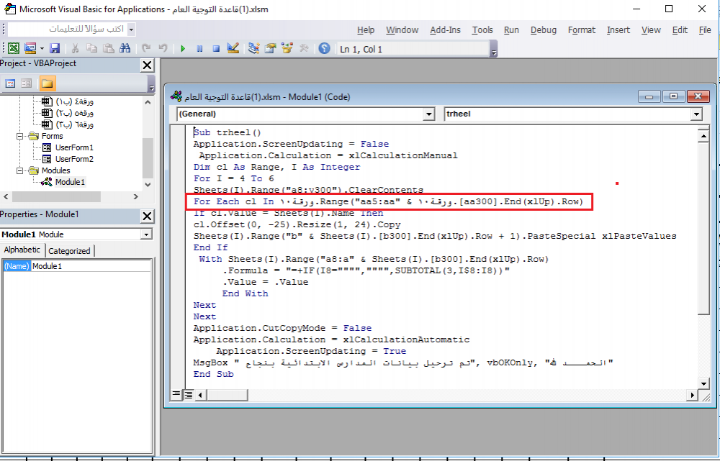Click the Reset stop square icon
This screenshot has height=461, width=720.
(x=215, y=48)
